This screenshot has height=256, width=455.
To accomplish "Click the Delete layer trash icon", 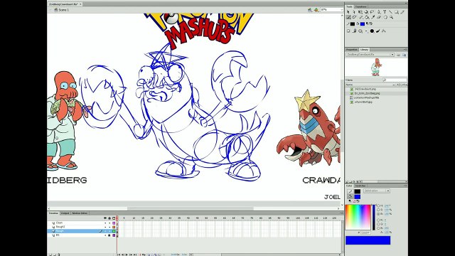I will [58, 255].
